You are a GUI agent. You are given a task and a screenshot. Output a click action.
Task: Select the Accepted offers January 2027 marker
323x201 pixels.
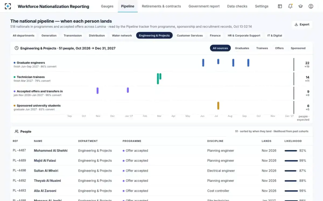(x=128, y=90)
